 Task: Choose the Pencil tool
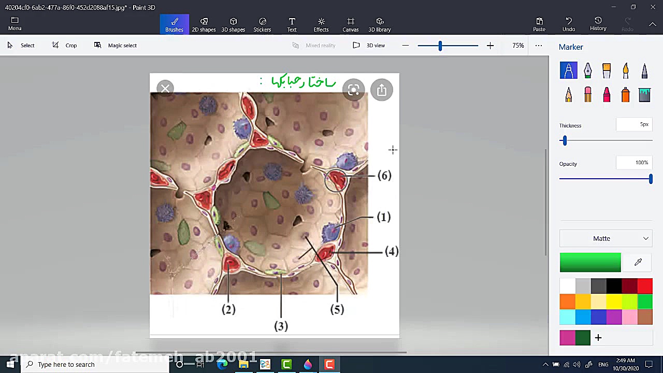click(x=569, y=95)
